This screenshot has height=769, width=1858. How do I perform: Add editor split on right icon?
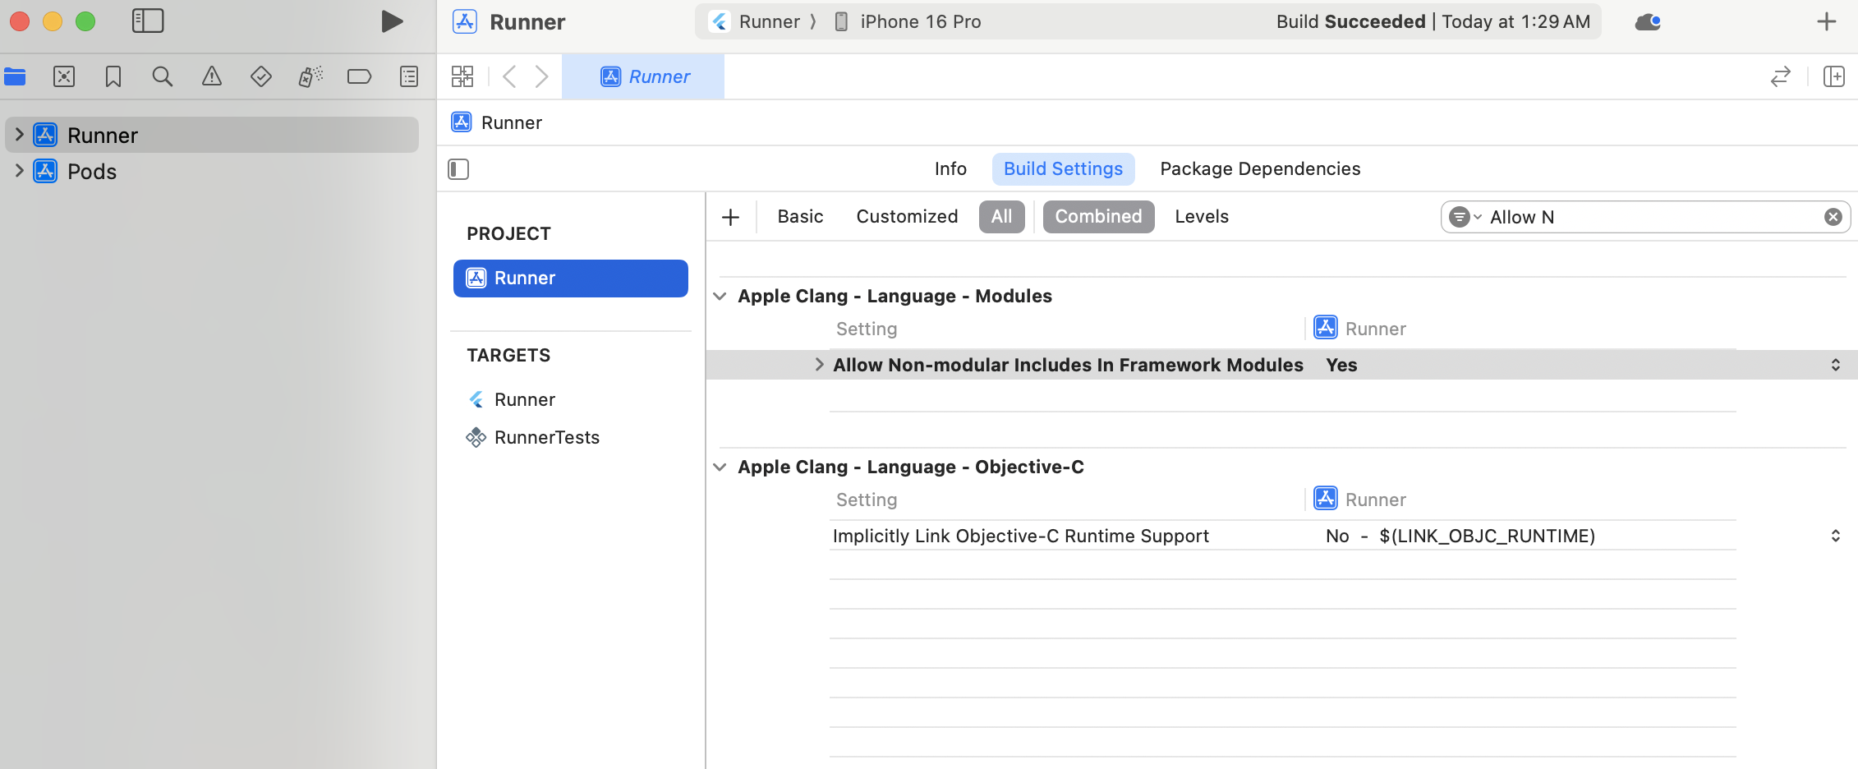1834,76
